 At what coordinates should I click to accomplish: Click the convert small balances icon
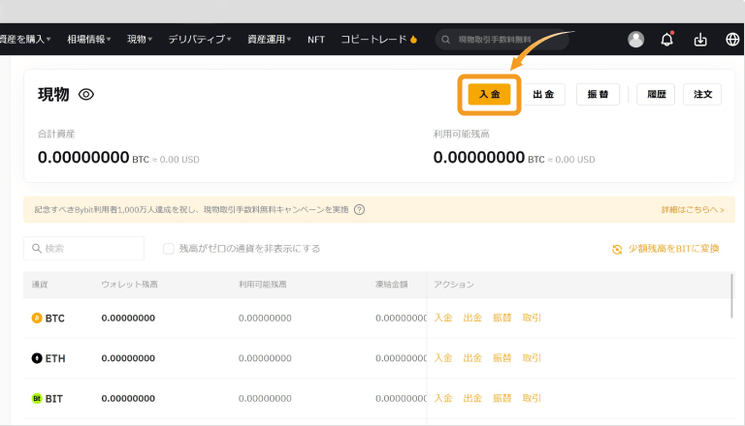tap(617, 249)
